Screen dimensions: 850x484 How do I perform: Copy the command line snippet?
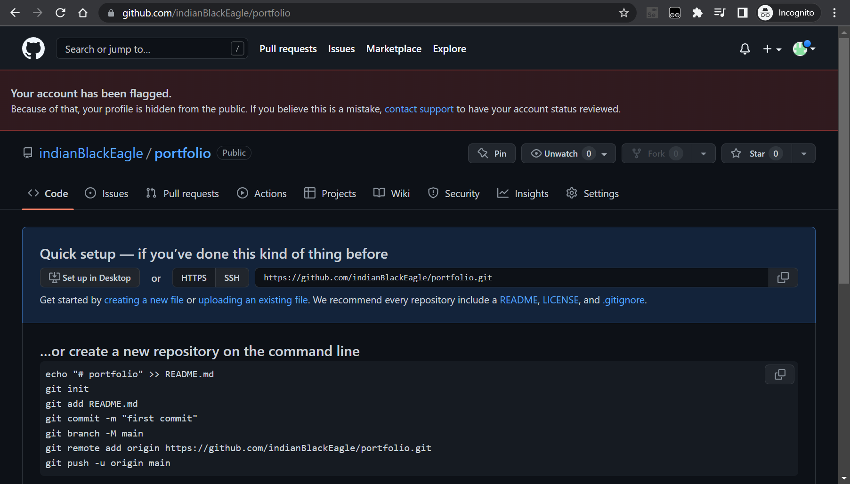pyautogui.click(x=780, y=374)
